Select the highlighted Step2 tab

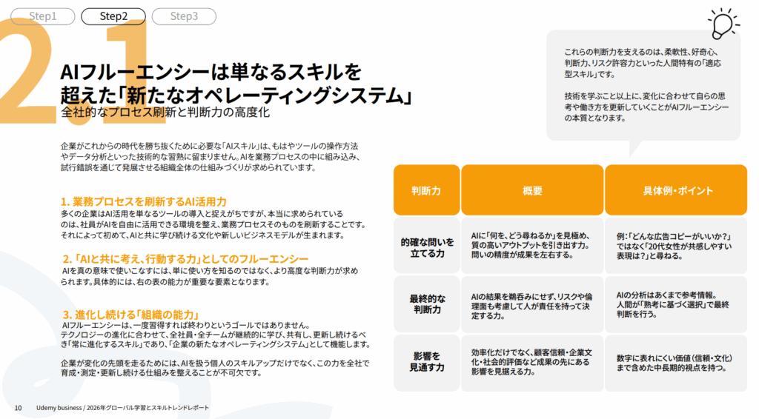[113, 16]
